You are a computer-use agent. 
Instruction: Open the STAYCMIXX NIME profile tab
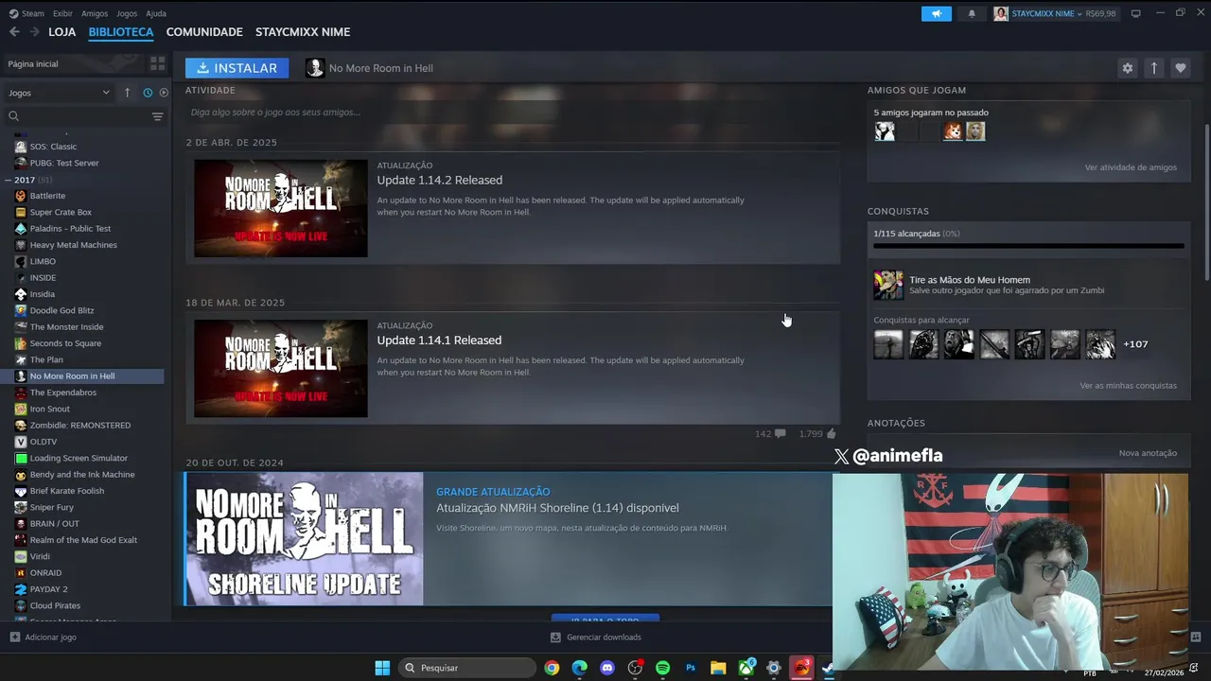click(303, 32)
